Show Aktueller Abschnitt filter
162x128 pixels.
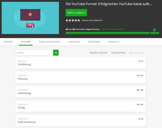coord(98,53)
